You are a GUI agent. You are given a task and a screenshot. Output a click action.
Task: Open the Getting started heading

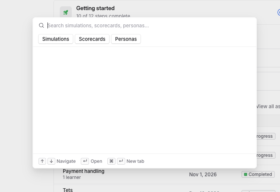tap(95, 8)
